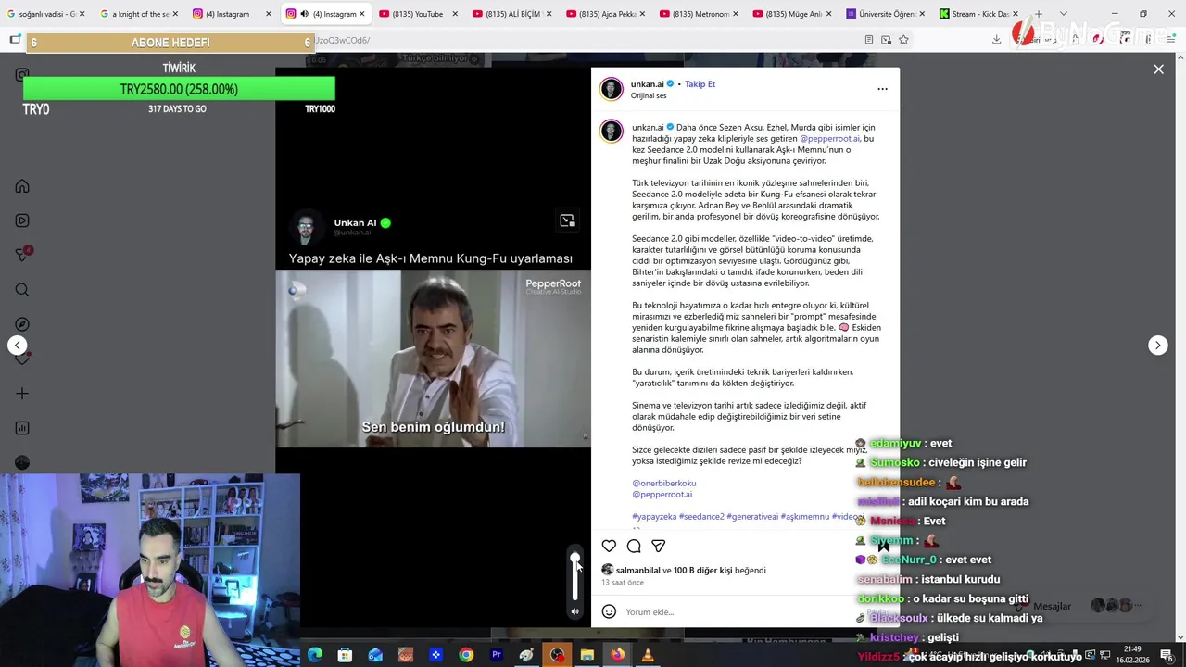
Task: Open Firefox from taskbar
Action: [617, 655]
